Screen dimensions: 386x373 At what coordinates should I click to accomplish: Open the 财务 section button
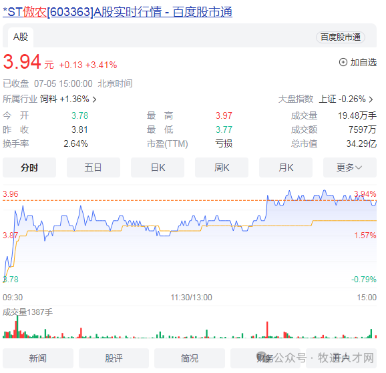coord(265,358)
